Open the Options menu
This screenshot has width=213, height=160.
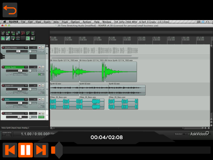coord(75,22)
